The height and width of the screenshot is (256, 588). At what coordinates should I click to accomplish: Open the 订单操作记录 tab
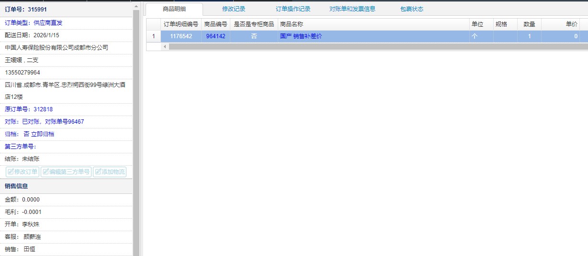[x=293, y=9]
